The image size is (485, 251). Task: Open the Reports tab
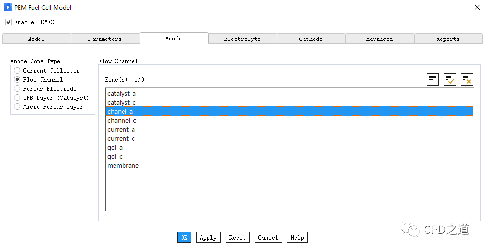click(448, 39)
